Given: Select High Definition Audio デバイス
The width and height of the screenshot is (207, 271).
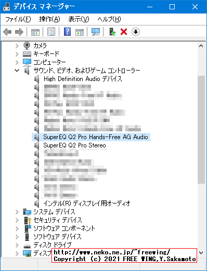Looking at the screenshot, I should point(83,79).
